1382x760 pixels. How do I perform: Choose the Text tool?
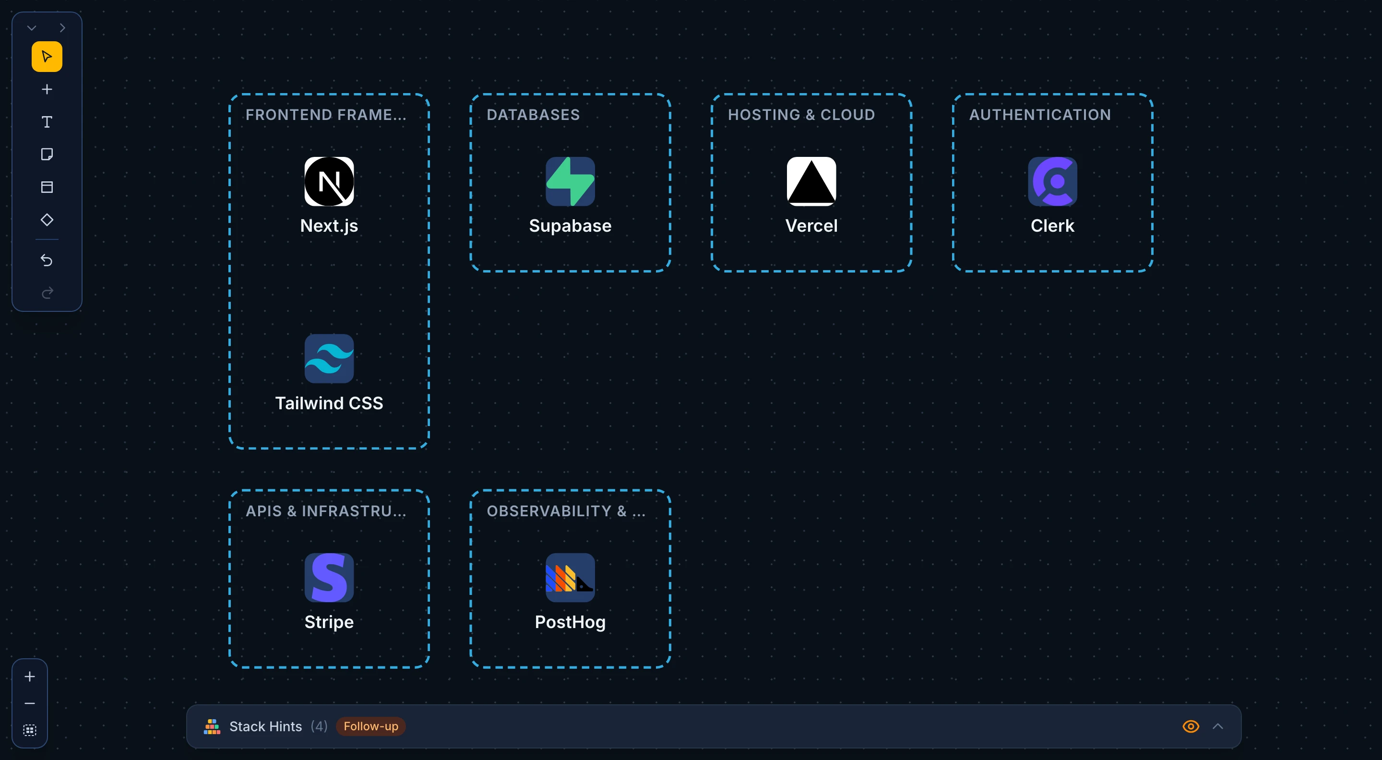pyautogui.click(x=47, y=122)
